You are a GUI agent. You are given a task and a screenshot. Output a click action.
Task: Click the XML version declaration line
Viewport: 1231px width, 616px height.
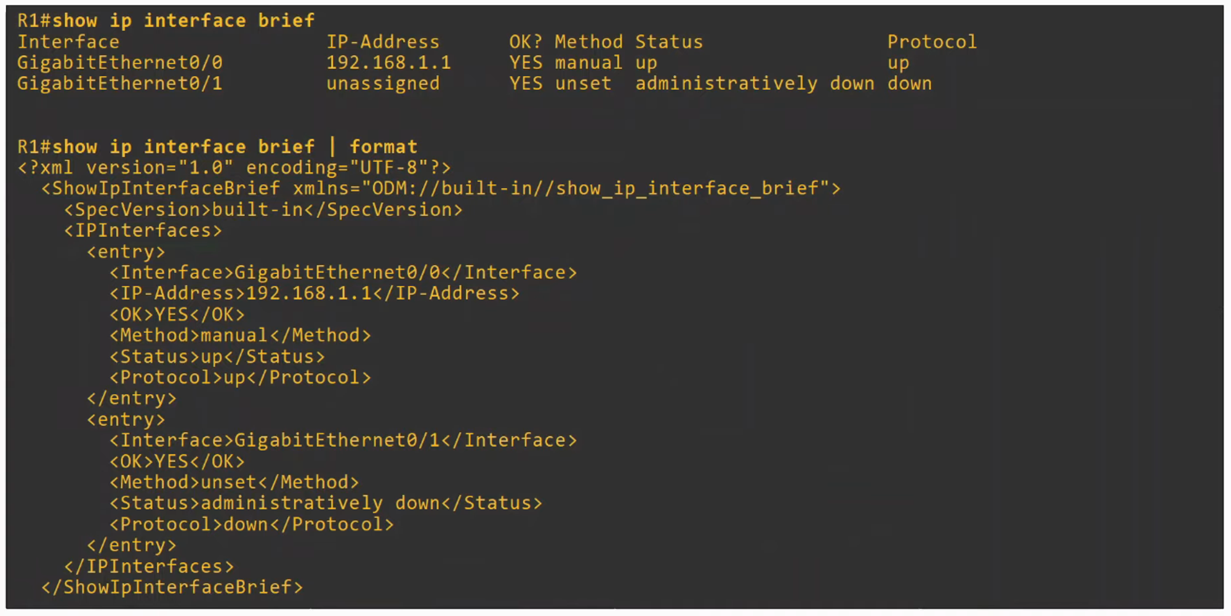[234, 168]
